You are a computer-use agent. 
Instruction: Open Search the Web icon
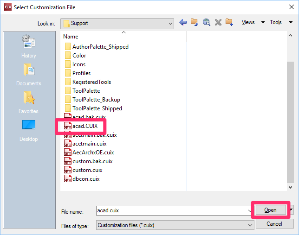click(x=206, y=22)
